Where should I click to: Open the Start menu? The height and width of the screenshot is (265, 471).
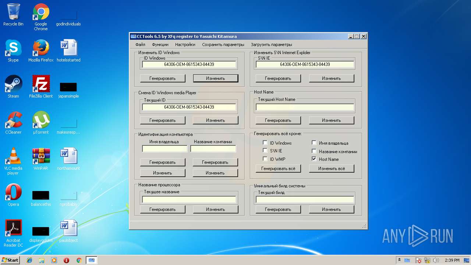10,260
